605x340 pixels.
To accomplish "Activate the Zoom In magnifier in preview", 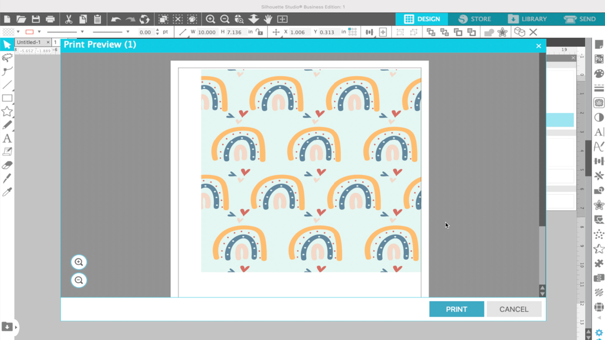I will 79,261.
